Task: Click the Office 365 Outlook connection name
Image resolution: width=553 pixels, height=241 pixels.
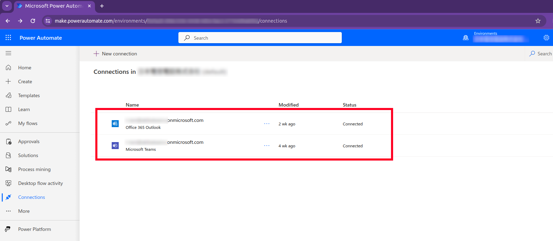Action: (x=164, y=120)
